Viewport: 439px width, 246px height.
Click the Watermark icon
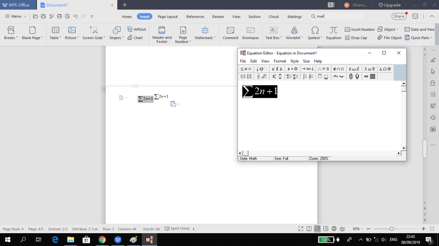coord(204,33)
